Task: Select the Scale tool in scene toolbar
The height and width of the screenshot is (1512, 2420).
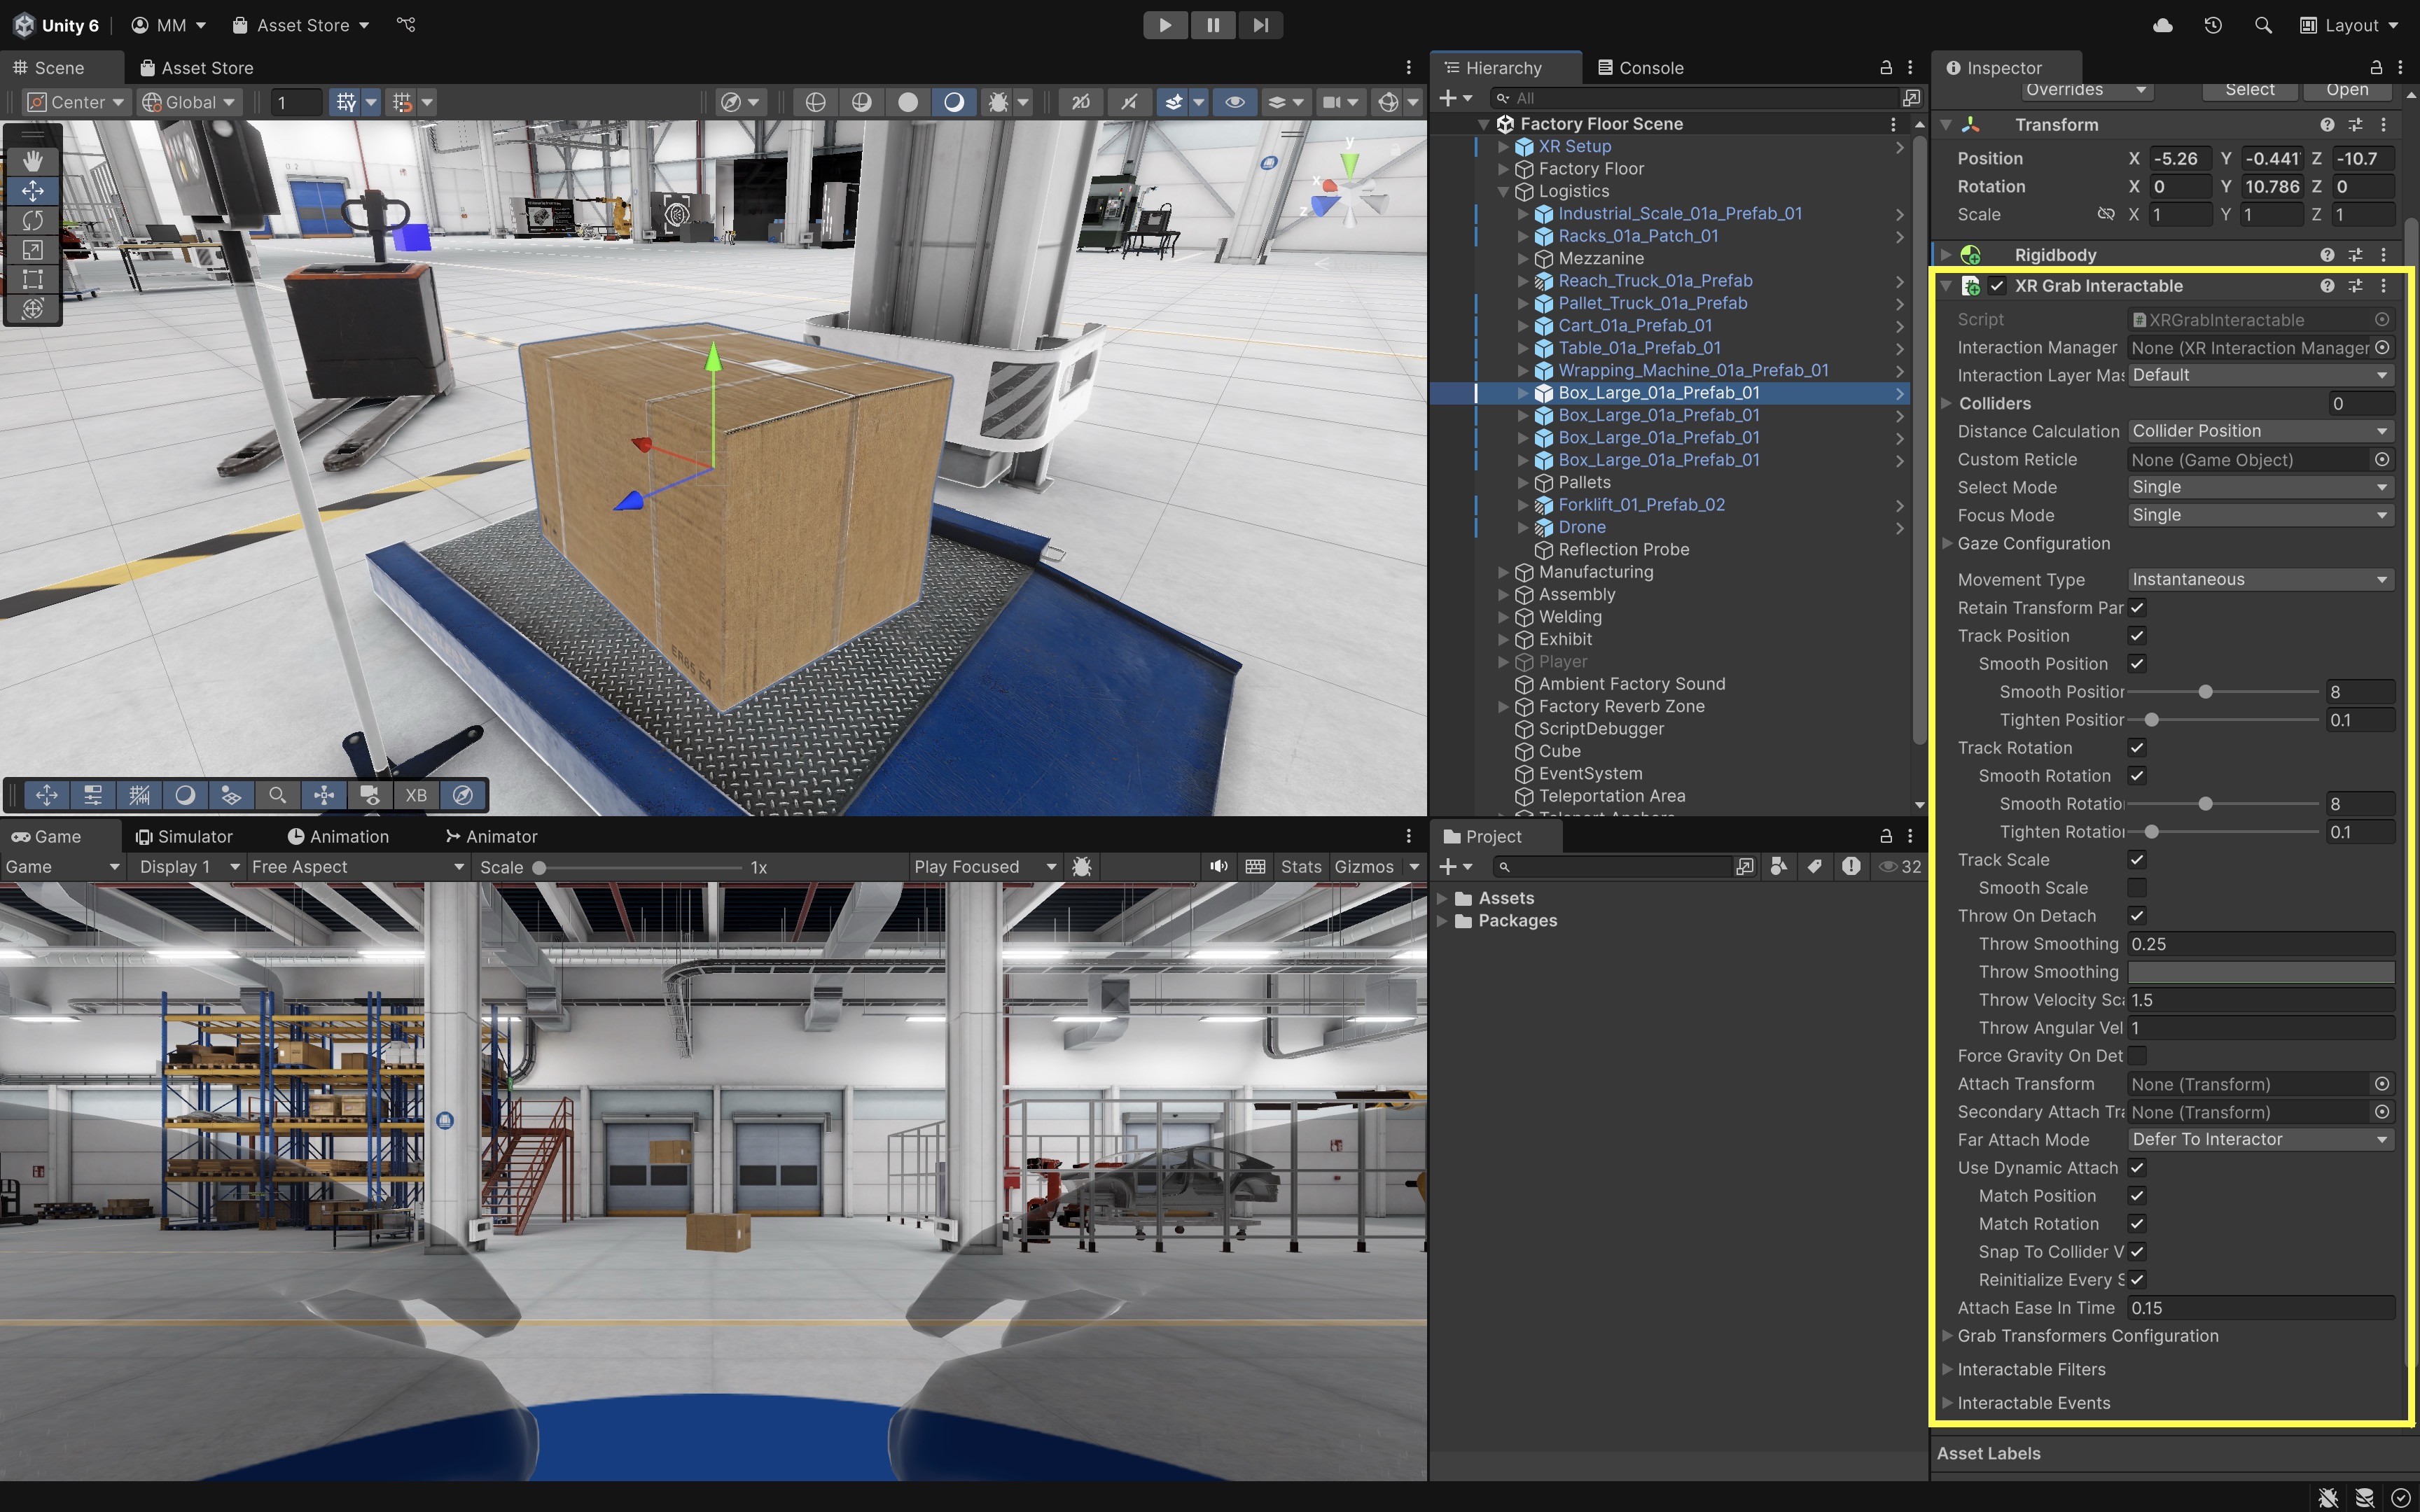Action: [32, 250]
